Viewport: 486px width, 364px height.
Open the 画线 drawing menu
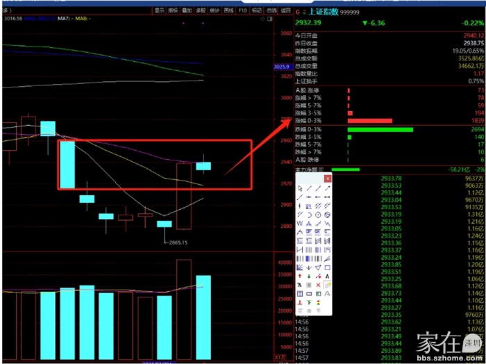click(x=228, y=10)
